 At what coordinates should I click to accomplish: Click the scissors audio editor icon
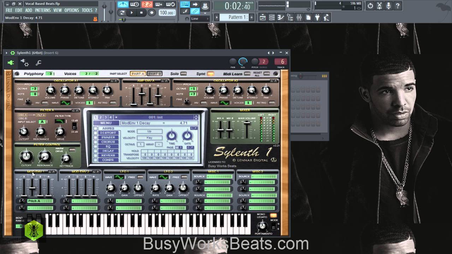click(379, 6)
